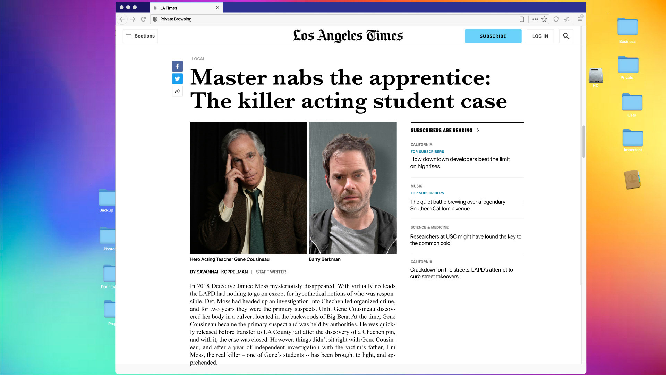666x375 pixels.
Task: Click the STAFF WRITER byline text
Action: 271,272
